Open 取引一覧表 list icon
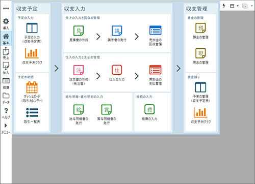Viewport: 255px width, 184px height. [32, 115]
